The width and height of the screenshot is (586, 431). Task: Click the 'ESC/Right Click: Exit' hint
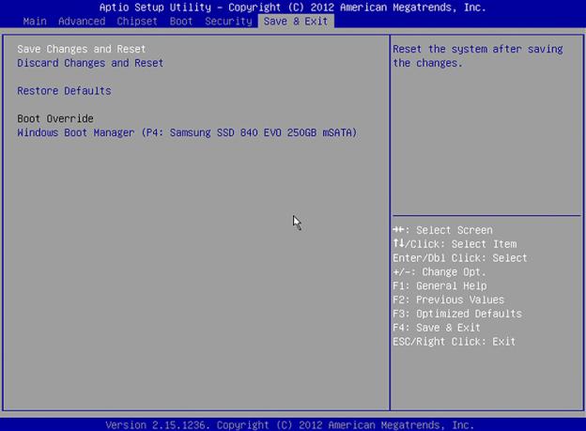[x=454, y=342]
